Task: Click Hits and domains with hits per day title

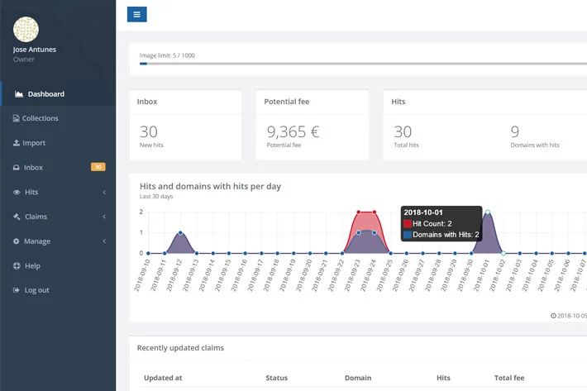Action: tap(210, 186)
